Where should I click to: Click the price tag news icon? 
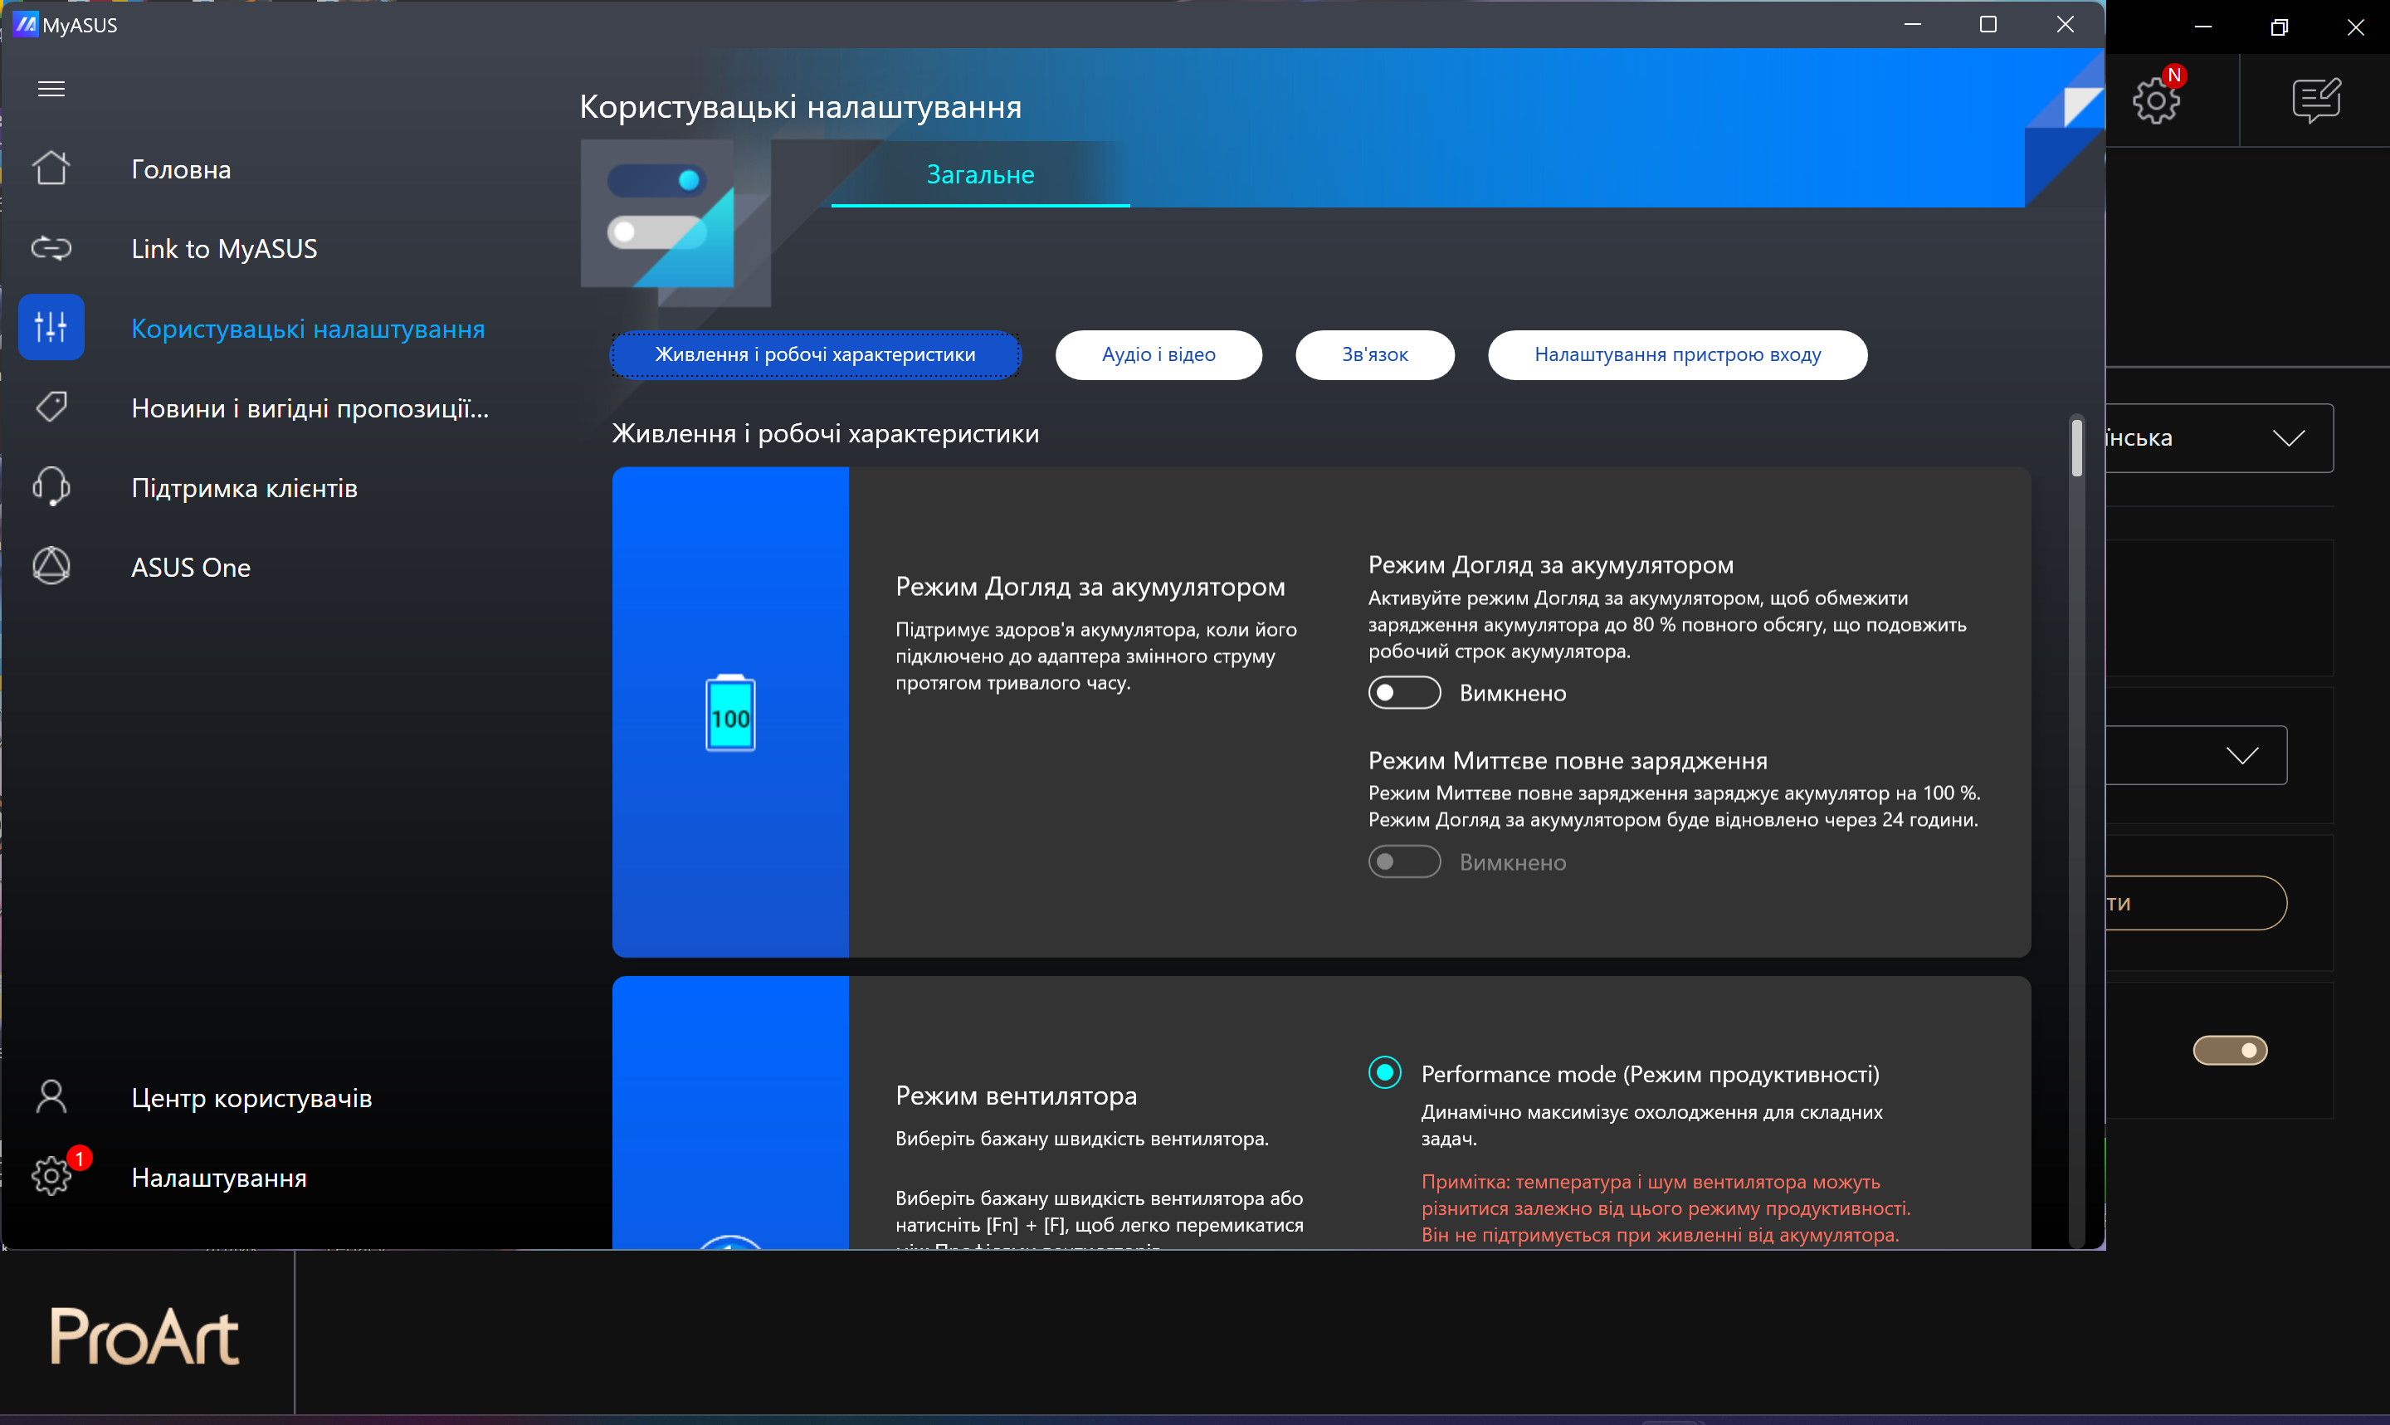(x=51, y=407)
